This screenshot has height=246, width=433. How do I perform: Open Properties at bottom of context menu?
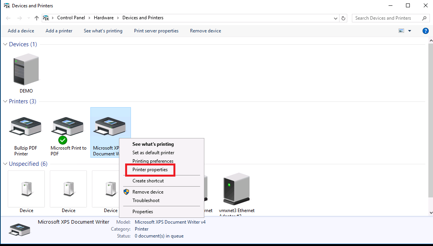143,212
